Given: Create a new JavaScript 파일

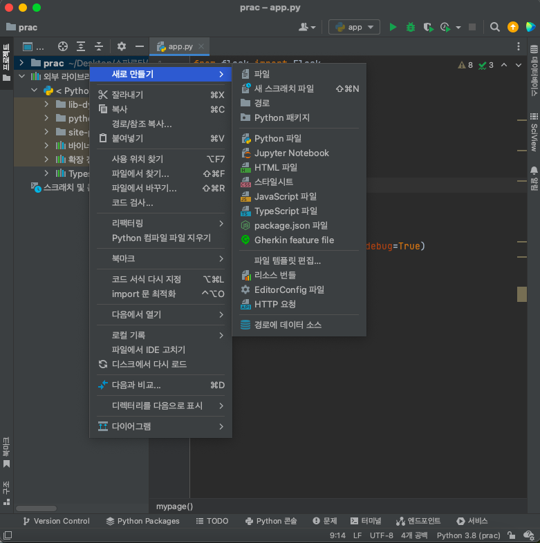Looking at the screenshot, I should point(299,197).
